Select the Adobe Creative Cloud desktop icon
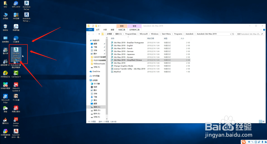Screen dimensions: 267x144 click(16, 122)
